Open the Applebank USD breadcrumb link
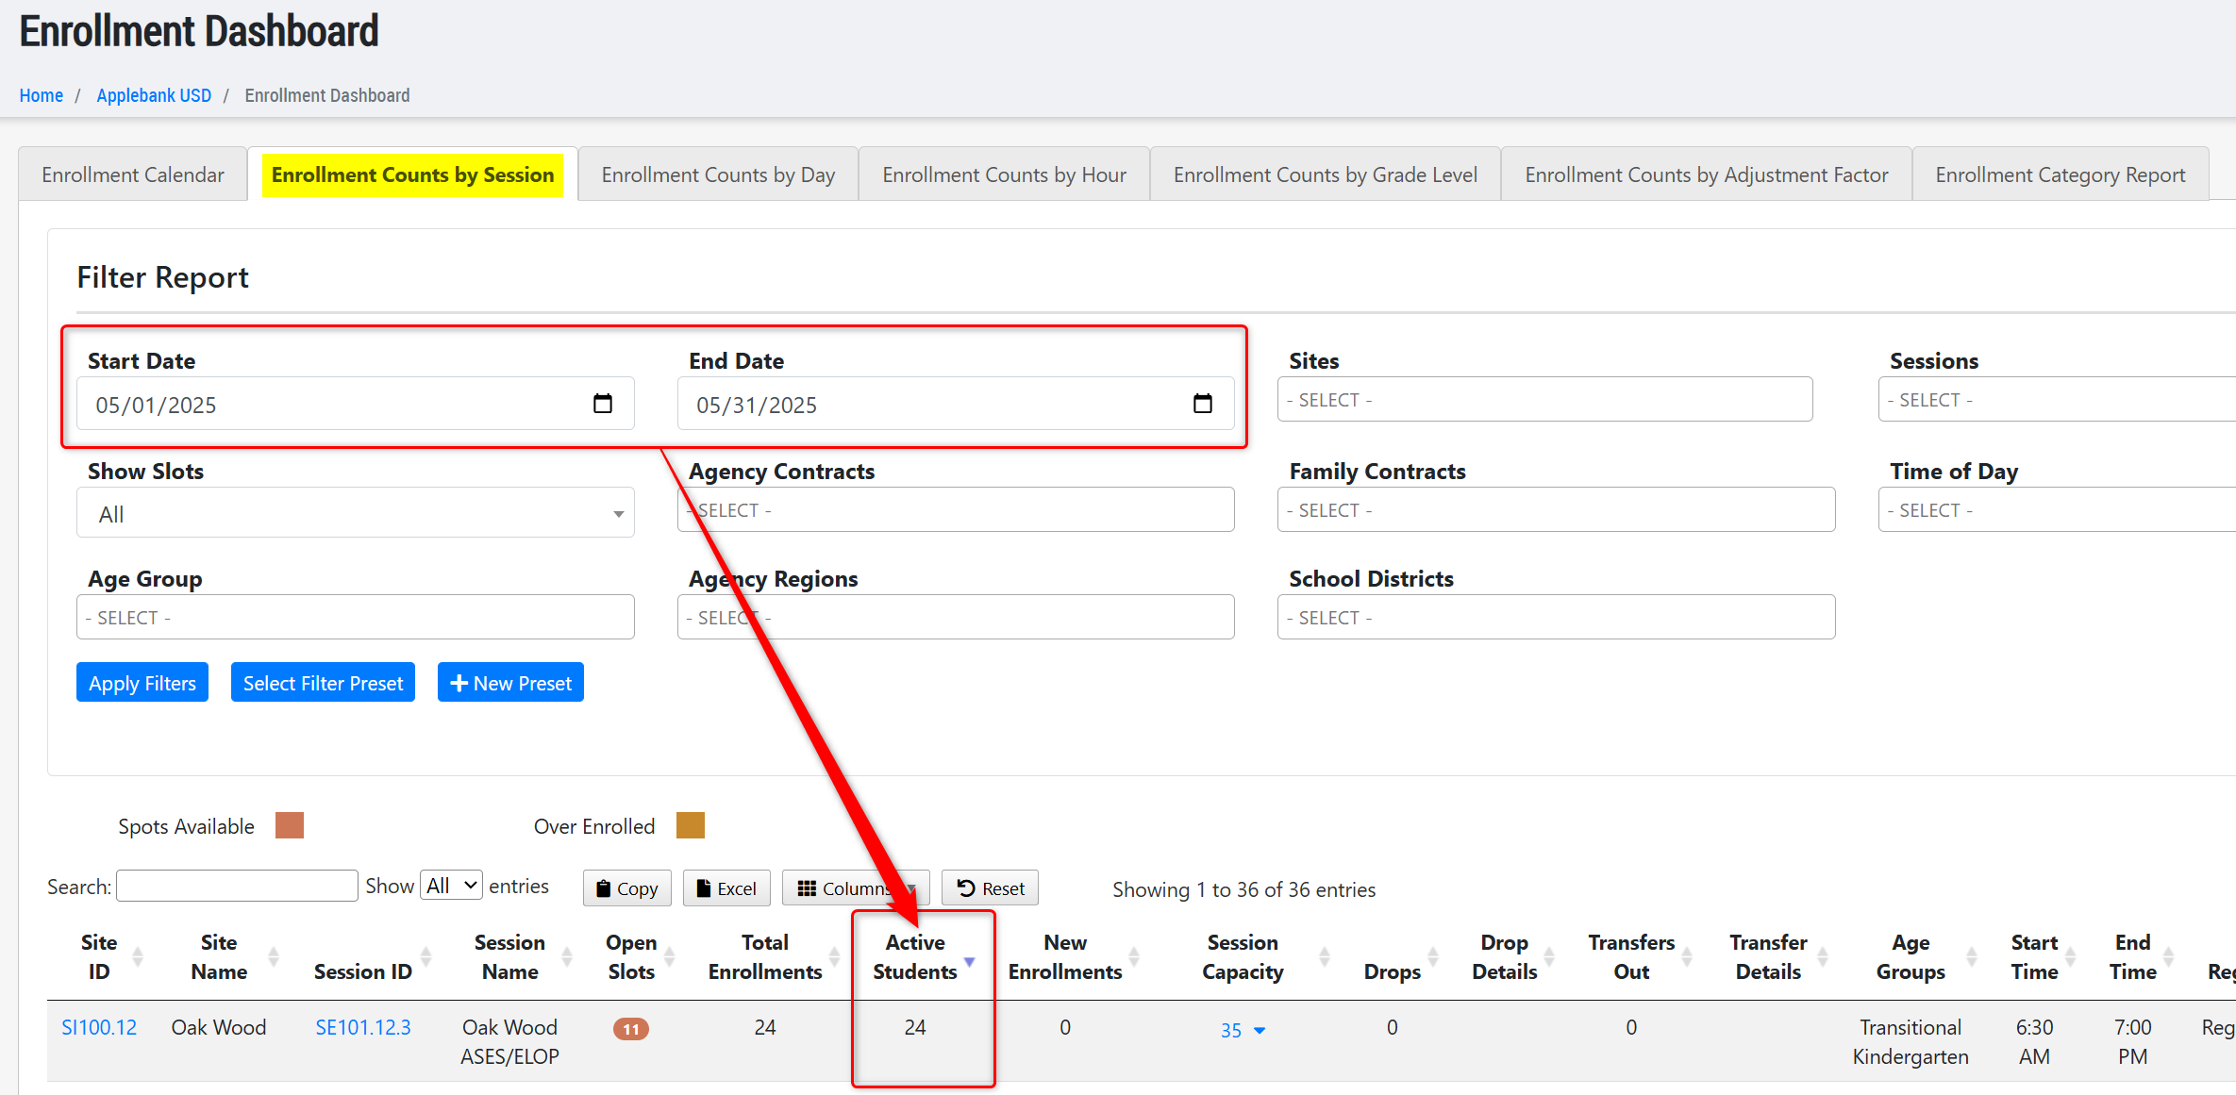2236x1095 pixels. pyautogui.click(x=154, y=95)
